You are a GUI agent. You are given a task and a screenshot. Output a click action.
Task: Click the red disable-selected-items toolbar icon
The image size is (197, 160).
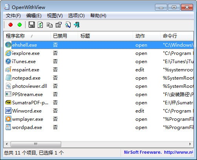coord(11,25)
